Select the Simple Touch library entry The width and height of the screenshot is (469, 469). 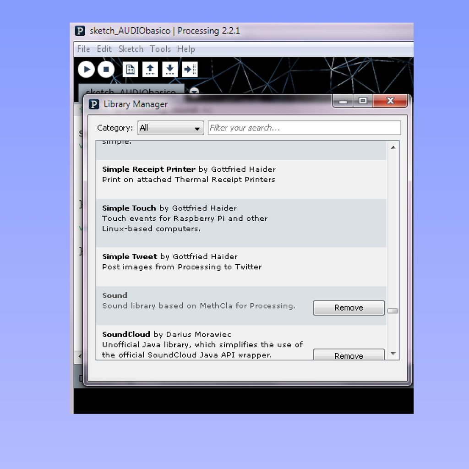[x=241, y=223]
